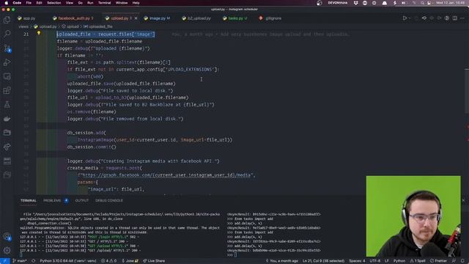Viewport: 469px width, 264px height.
Task: Close the upload.py tab
Action: (136, 18)
